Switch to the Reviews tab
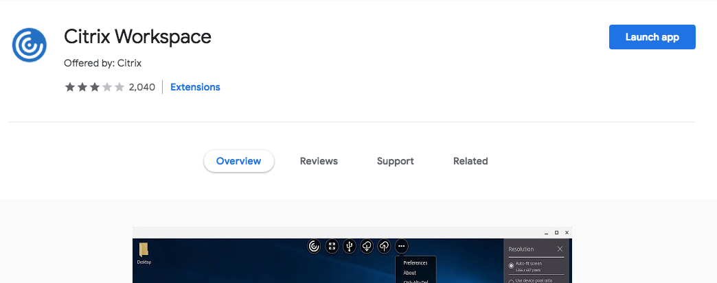 319,161
